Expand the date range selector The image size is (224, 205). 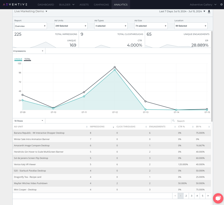(x=204, y=11)
